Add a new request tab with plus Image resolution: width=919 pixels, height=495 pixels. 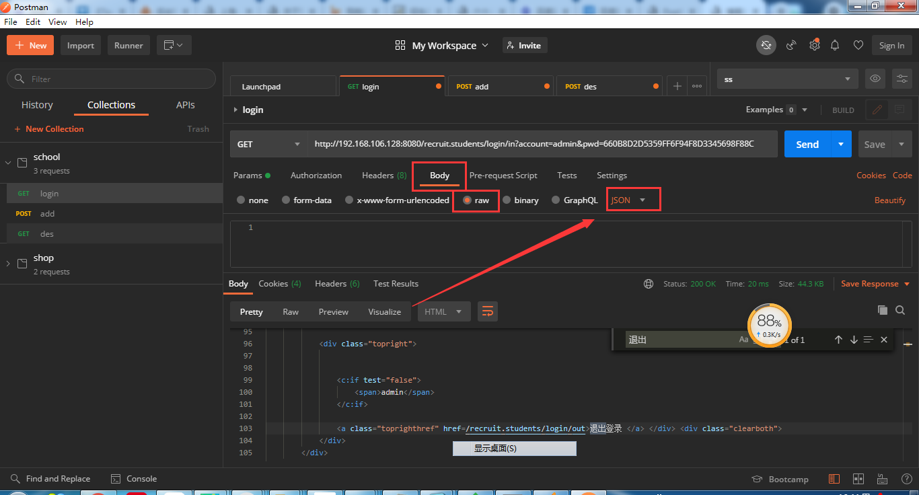click(x=677, y=86)
